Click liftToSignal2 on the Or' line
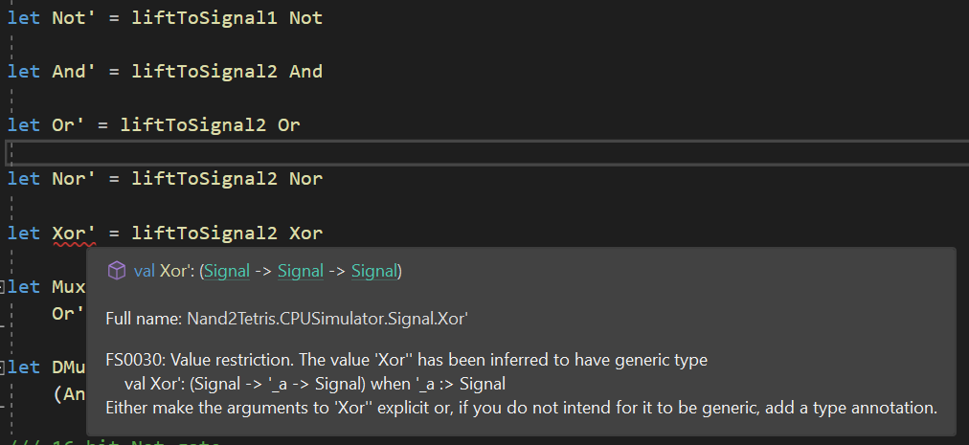969x445 pixels. (x=192, y=125)
